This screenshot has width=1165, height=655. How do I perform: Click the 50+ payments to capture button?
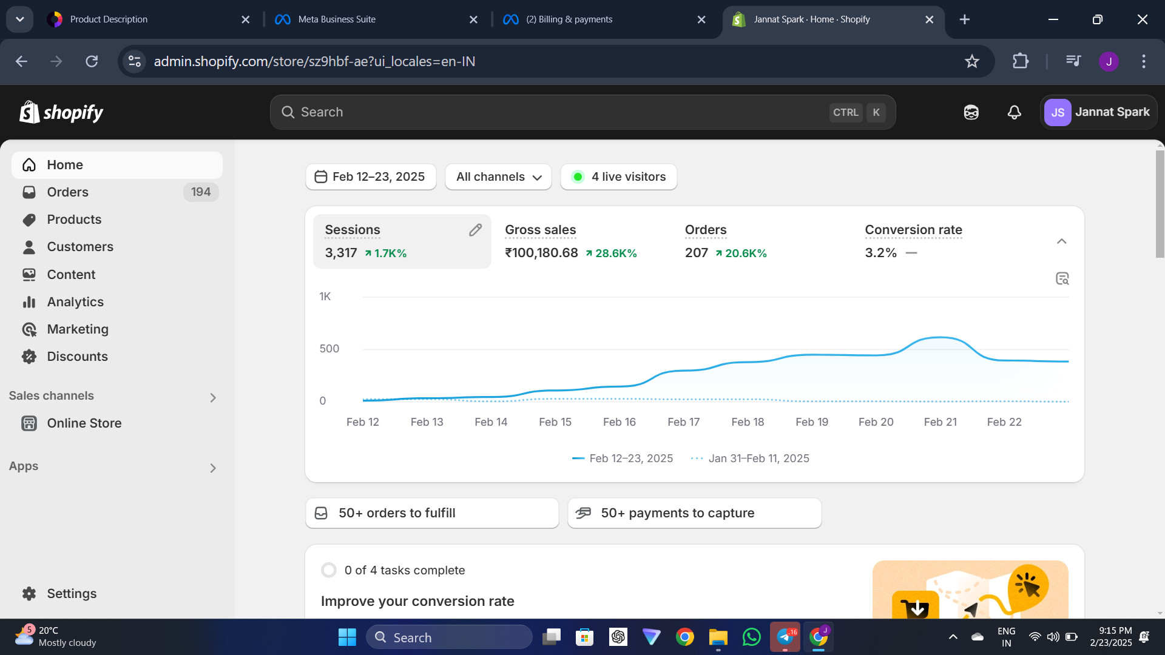coord(695,513)
